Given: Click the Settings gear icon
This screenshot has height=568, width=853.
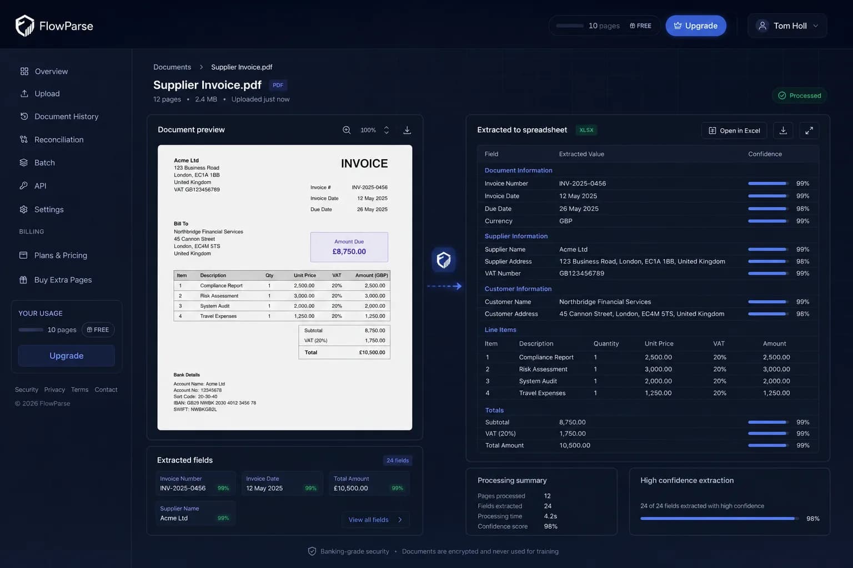Looking at the screenshot, I should pyautogui.click(x=24, y=209).
